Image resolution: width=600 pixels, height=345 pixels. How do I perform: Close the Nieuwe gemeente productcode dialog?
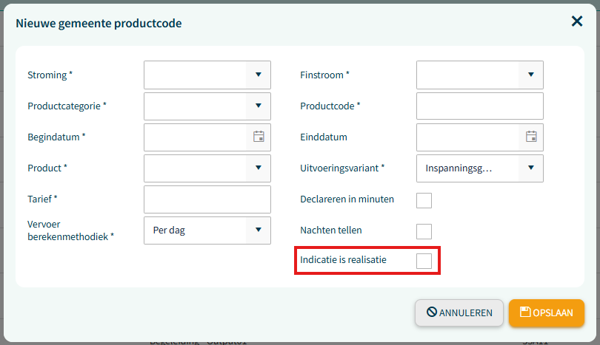click(x=577, y=21)
